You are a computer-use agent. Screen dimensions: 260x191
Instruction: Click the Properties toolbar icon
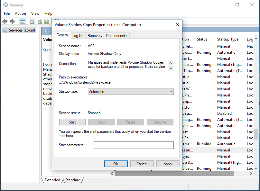32,21
